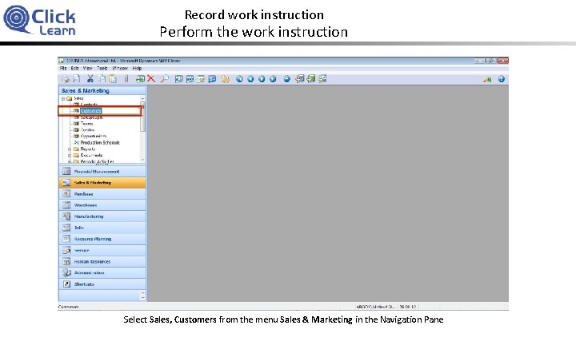The width and height of the screenshot is (576, 349).
Task: Click the Cut scissors icon
Action: point(90,79)
